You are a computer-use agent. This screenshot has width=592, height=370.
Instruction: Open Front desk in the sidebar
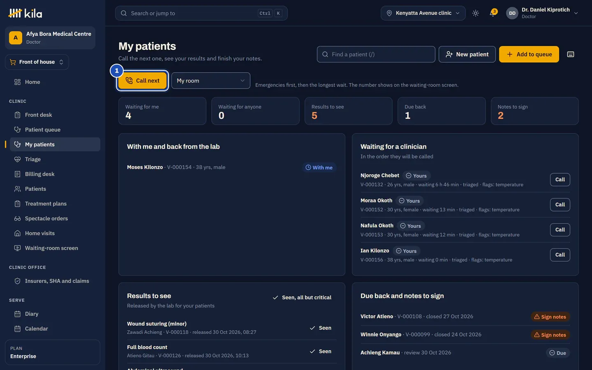click(x=55, y=115)
